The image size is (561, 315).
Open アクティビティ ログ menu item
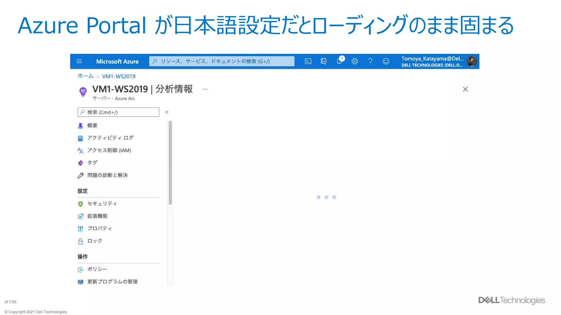click(x=110, y=138)
